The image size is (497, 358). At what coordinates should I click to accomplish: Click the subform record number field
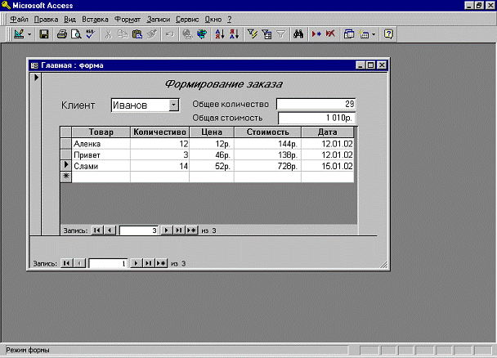tap(137, 230)
